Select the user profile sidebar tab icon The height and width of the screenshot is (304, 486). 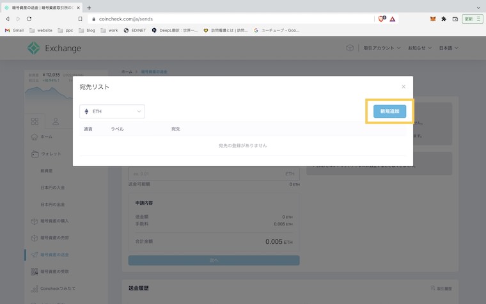click(x=56, y=122)
